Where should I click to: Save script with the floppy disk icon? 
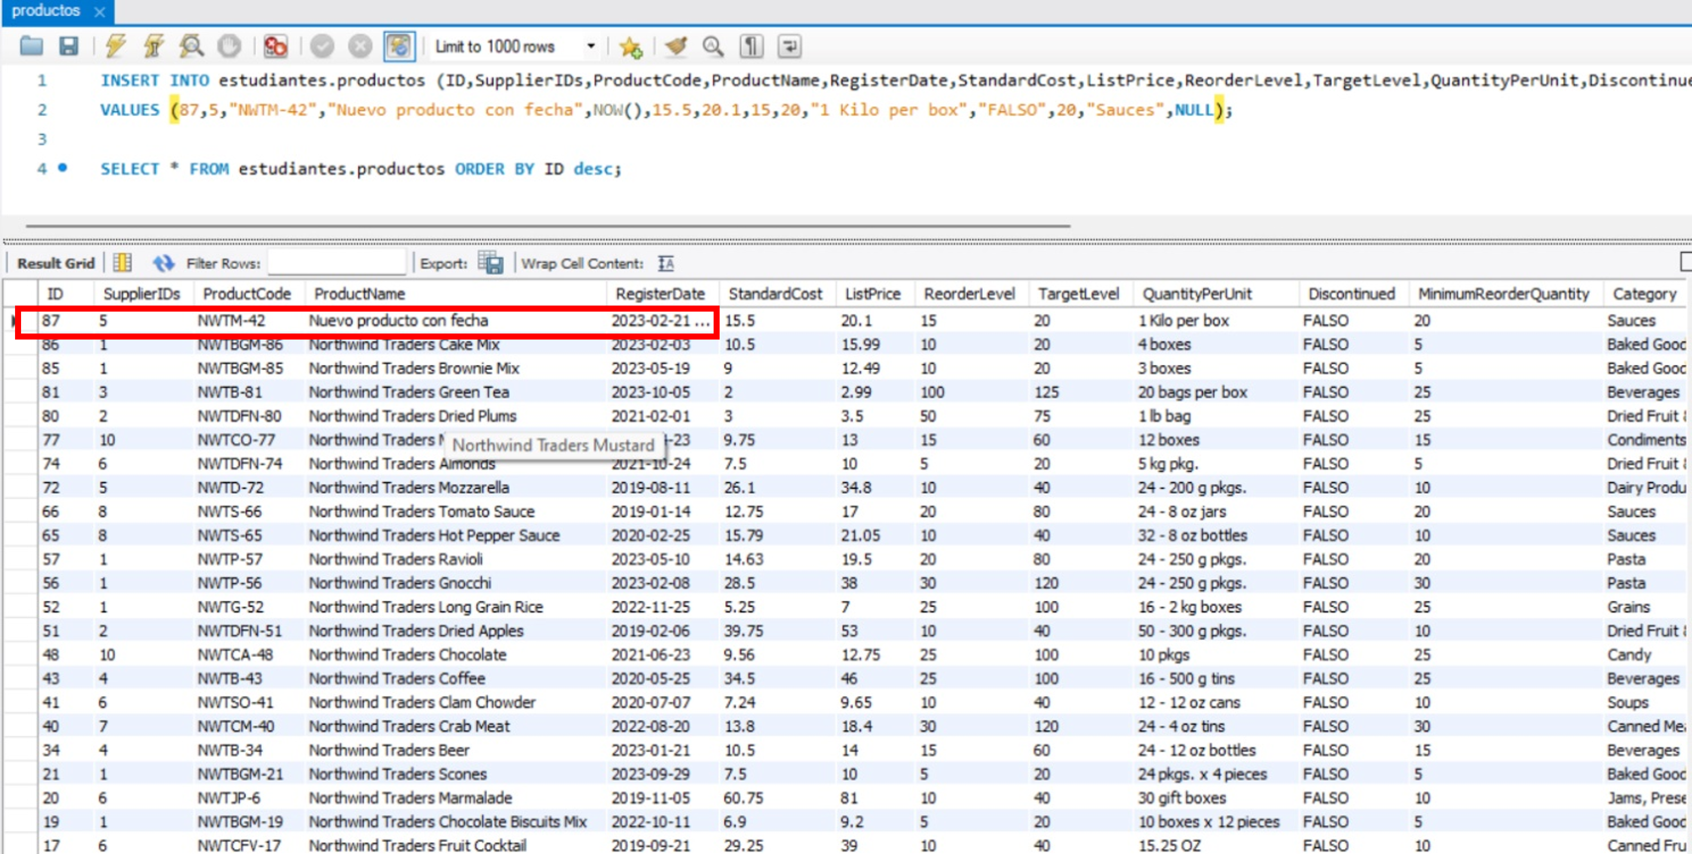68,46
